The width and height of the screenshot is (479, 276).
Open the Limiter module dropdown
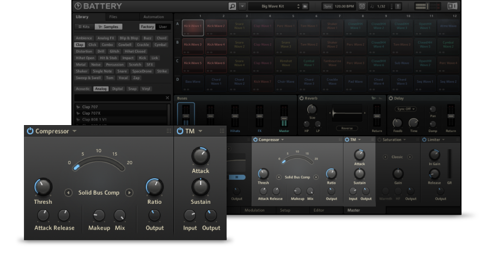(443, 140)
